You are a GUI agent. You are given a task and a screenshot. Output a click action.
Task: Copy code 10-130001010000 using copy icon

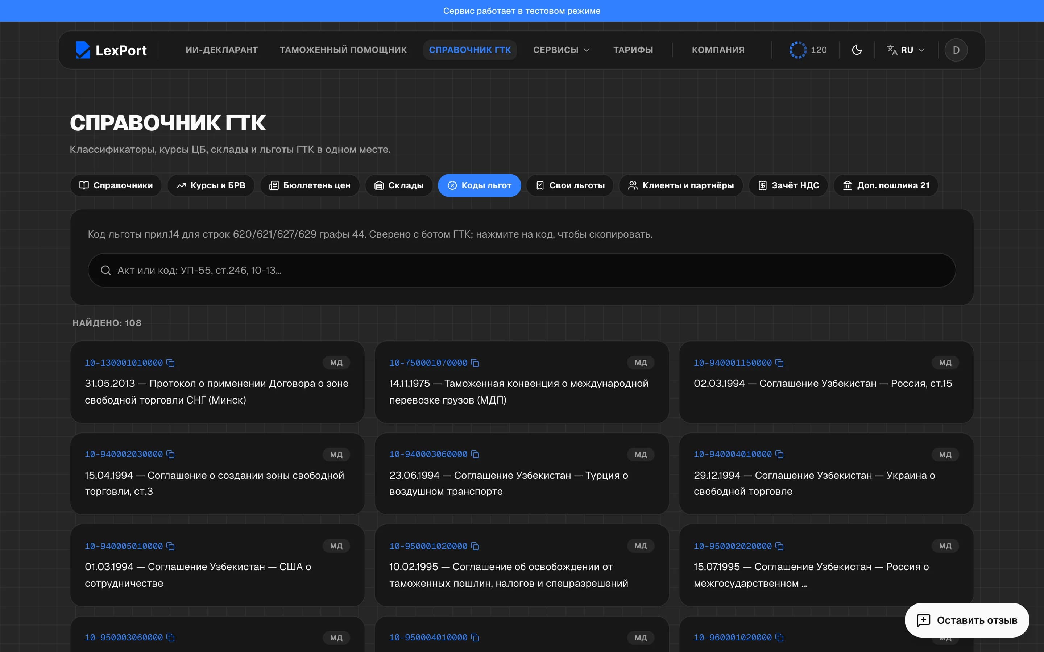pos(170,363)
